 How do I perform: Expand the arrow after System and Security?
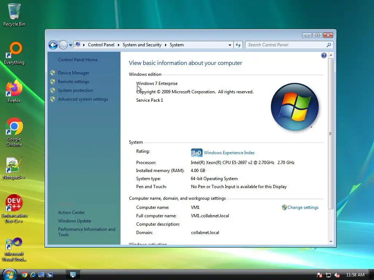165,45
